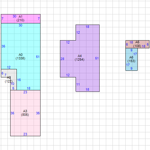The height and width of the screenshot is (150, 150).
Task: Click dimension 30 at A0's top edge
Action: coord(20,25)
